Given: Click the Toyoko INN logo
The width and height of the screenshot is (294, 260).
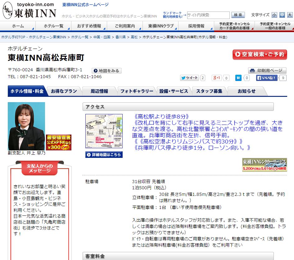Looking at the screenshot, I should click(29, 10).
